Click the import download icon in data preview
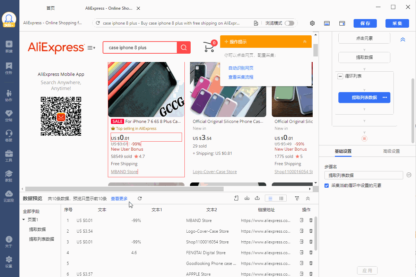 coord(247,198)
